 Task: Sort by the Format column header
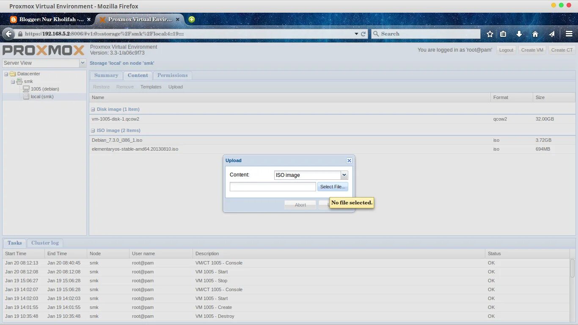tap(512, 97)
